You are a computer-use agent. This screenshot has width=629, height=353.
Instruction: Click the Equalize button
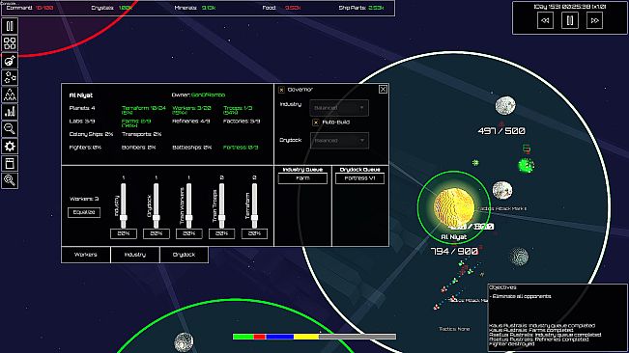[x=84, y=212]
